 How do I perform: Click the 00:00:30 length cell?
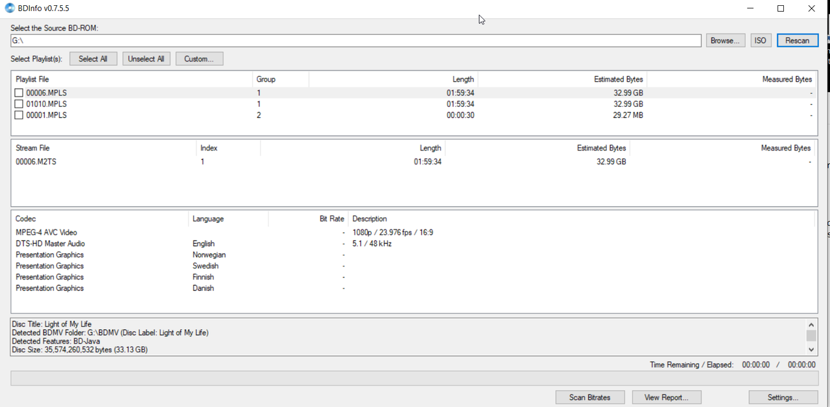tap(460, 115)
